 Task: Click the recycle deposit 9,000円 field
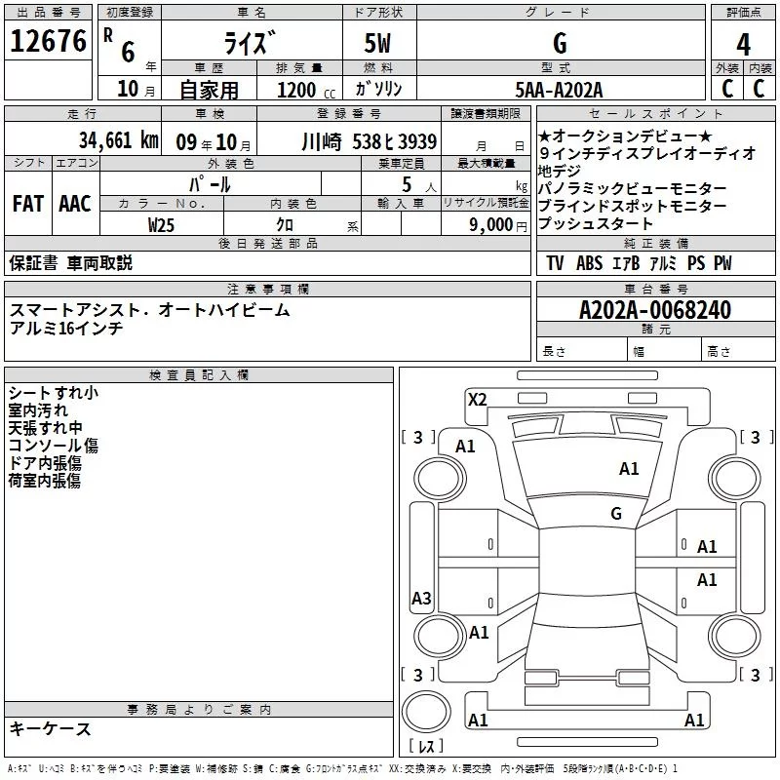coord(486,224)
